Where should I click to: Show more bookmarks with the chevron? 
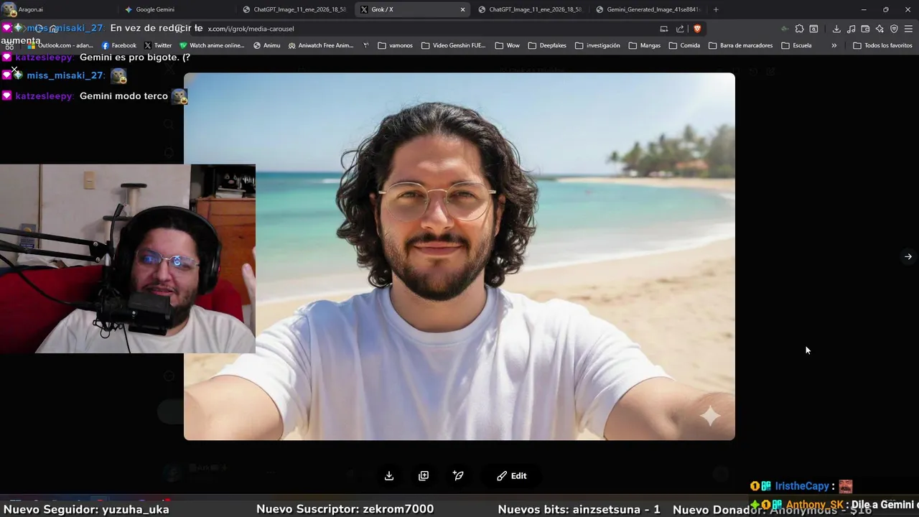[834, 45]
